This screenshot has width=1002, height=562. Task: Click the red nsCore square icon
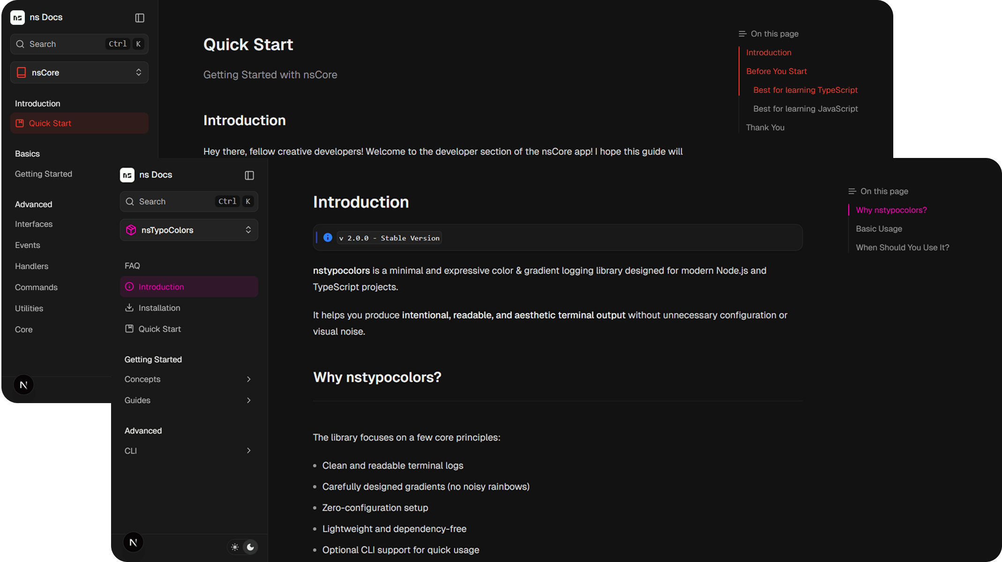[x=21, y=72]
